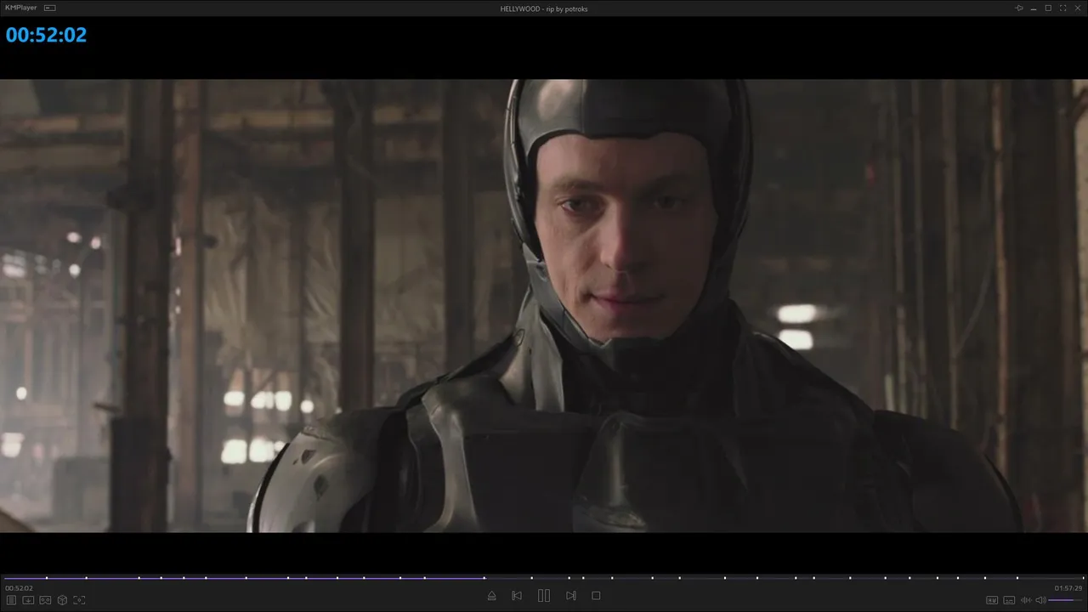The image size is (1088, 612).
Task: Adjust the volume slider
Action: 1065,600
